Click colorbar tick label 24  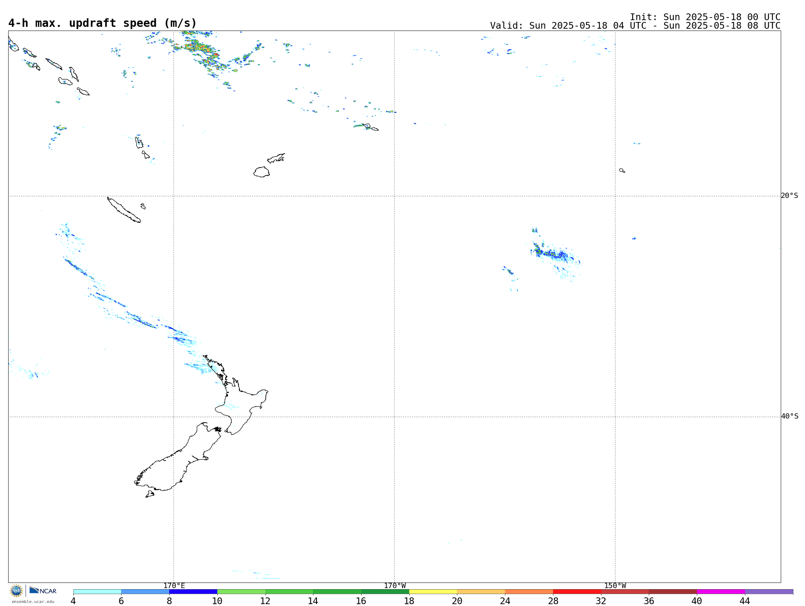pos(505,601)
